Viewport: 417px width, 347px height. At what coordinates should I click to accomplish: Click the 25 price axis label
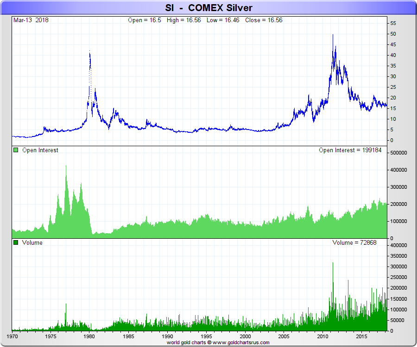tap(393, 87)
